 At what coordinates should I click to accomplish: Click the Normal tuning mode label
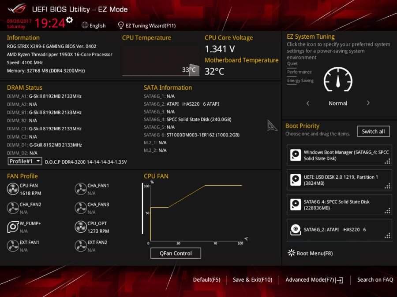[x=338, y=103]
